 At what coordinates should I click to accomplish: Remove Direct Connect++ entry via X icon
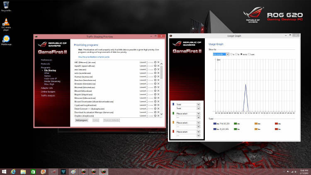pos(158,109)
